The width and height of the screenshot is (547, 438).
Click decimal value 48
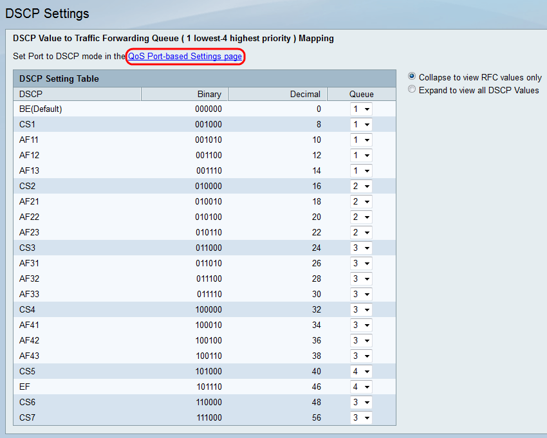tap(317, 402)
